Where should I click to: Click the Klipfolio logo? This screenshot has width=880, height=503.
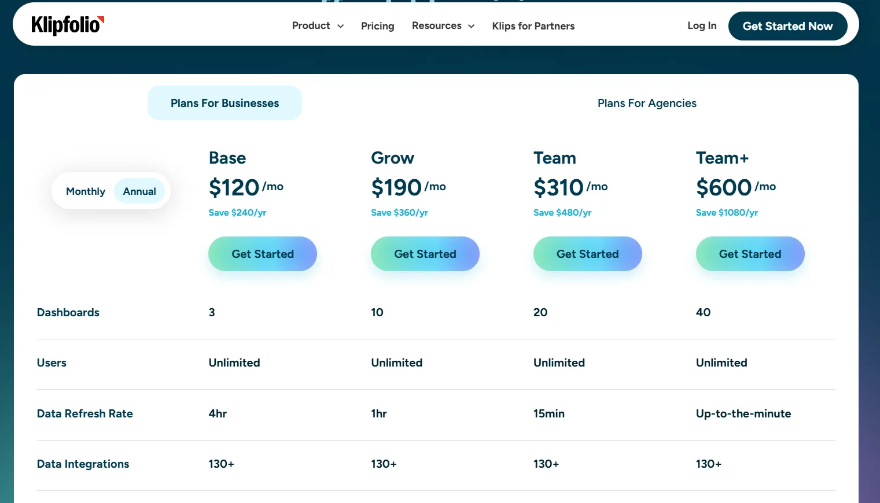tap(68, 25)
